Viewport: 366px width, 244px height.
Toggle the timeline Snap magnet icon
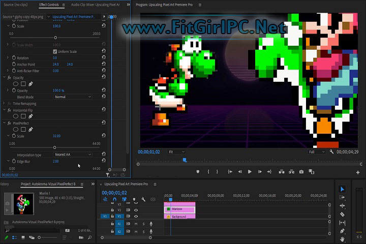115,199
